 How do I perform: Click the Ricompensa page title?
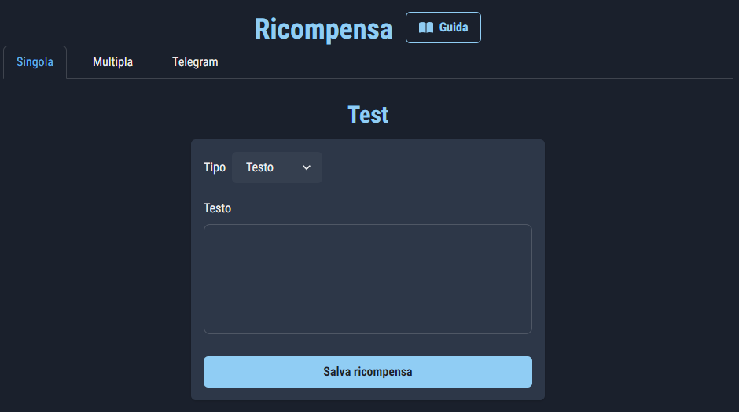pos(323,29)
